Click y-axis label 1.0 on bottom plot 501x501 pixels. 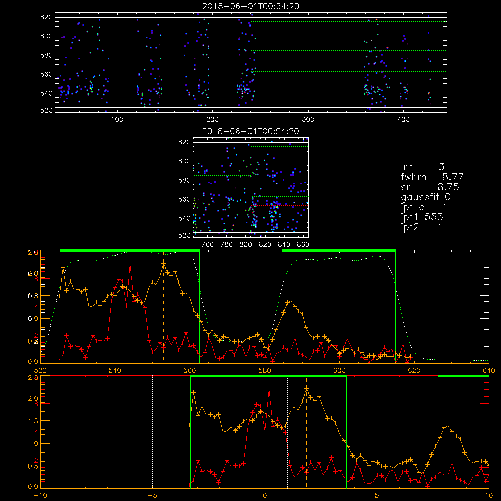pyautogui.click(x=33, y=444)
